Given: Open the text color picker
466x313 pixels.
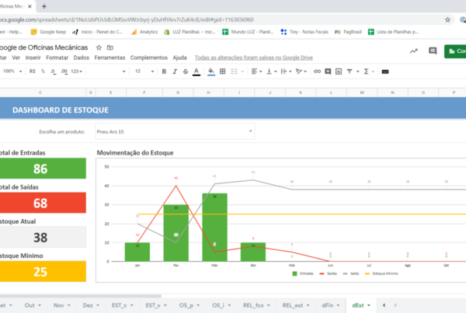Looking at the screenshot, I should (x=196, y=71).
